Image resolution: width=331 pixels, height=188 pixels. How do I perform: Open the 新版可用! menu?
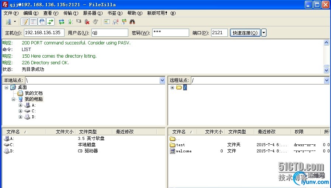tap(161, 13)
